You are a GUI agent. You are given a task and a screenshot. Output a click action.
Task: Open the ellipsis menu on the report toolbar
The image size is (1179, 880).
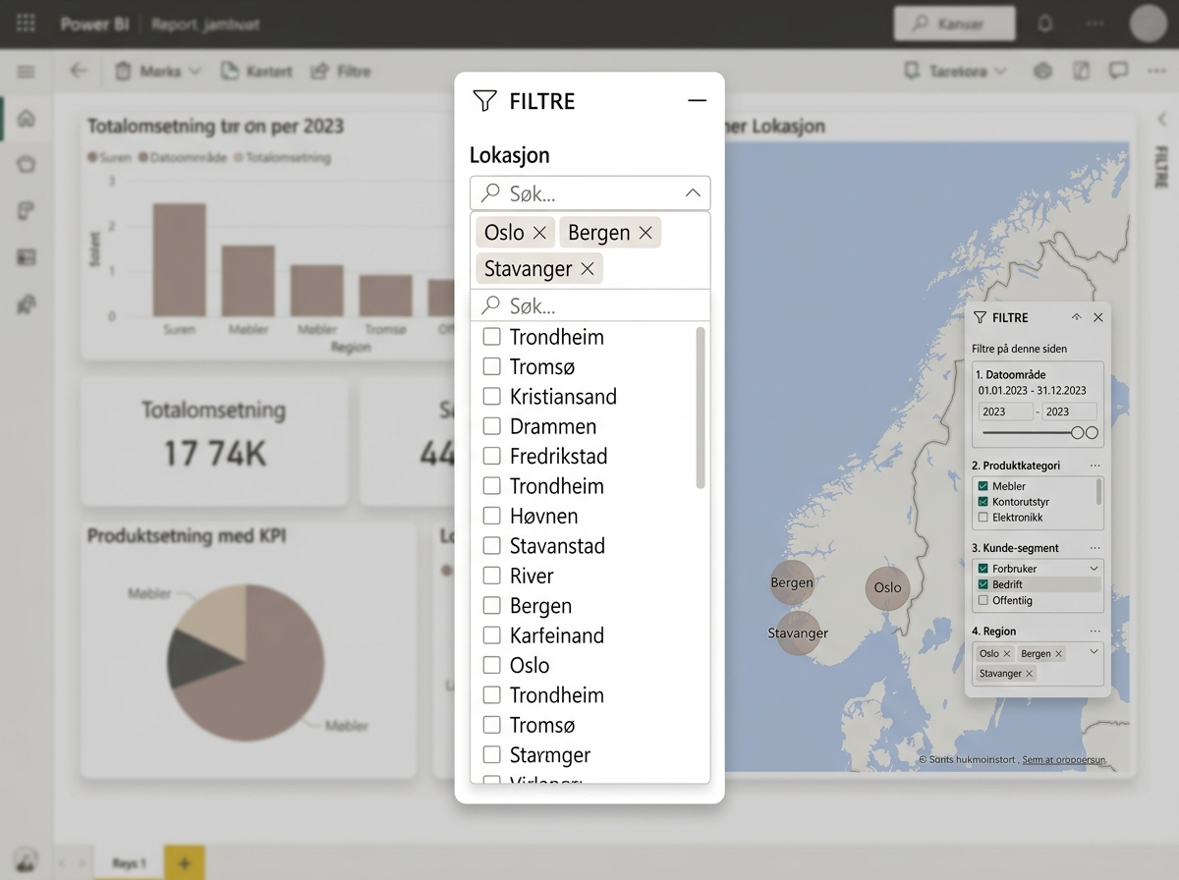pyautogui.click(x=1155, y=71)
